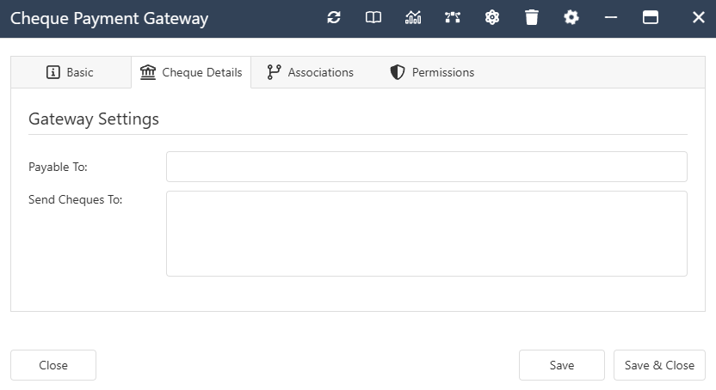
Task: Click the Cheque Payment Gateway title
Action: click(109, 19)
